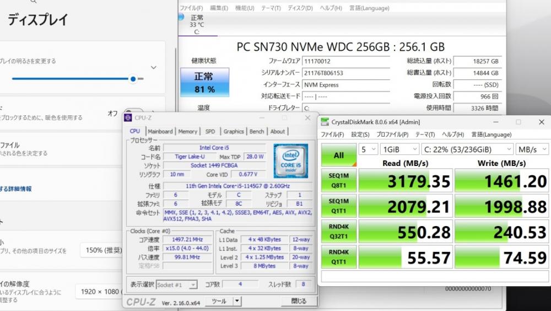Run the RND4K Q1T1 test

pyautogui.click(x=339, y=257)
